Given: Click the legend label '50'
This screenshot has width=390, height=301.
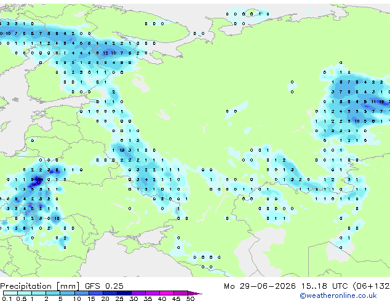Looking at the screenshot, I should (x=190, y=299).
